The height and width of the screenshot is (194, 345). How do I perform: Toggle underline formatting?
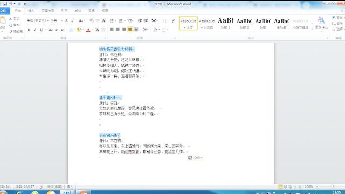click(41, 30)
